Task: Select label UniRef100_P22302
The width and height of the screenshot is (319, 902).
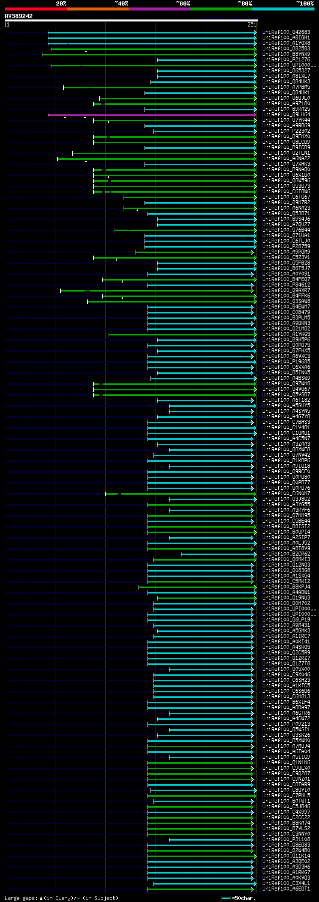Action: pos(286,131)
